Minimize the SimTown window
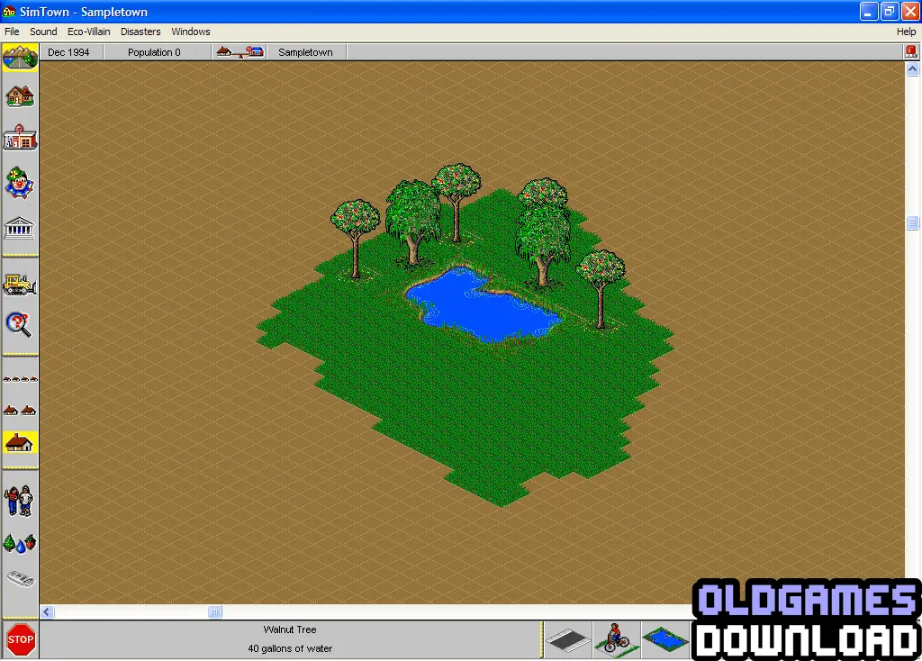Image resolution: width=922 pixels, height=661 pixels. click(x=869, y=11)
